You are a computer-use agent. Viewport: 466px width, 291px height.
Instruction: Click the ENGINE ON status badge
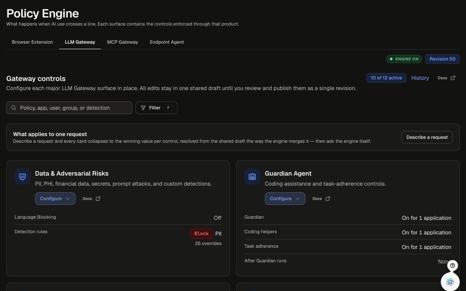point(404,59)
